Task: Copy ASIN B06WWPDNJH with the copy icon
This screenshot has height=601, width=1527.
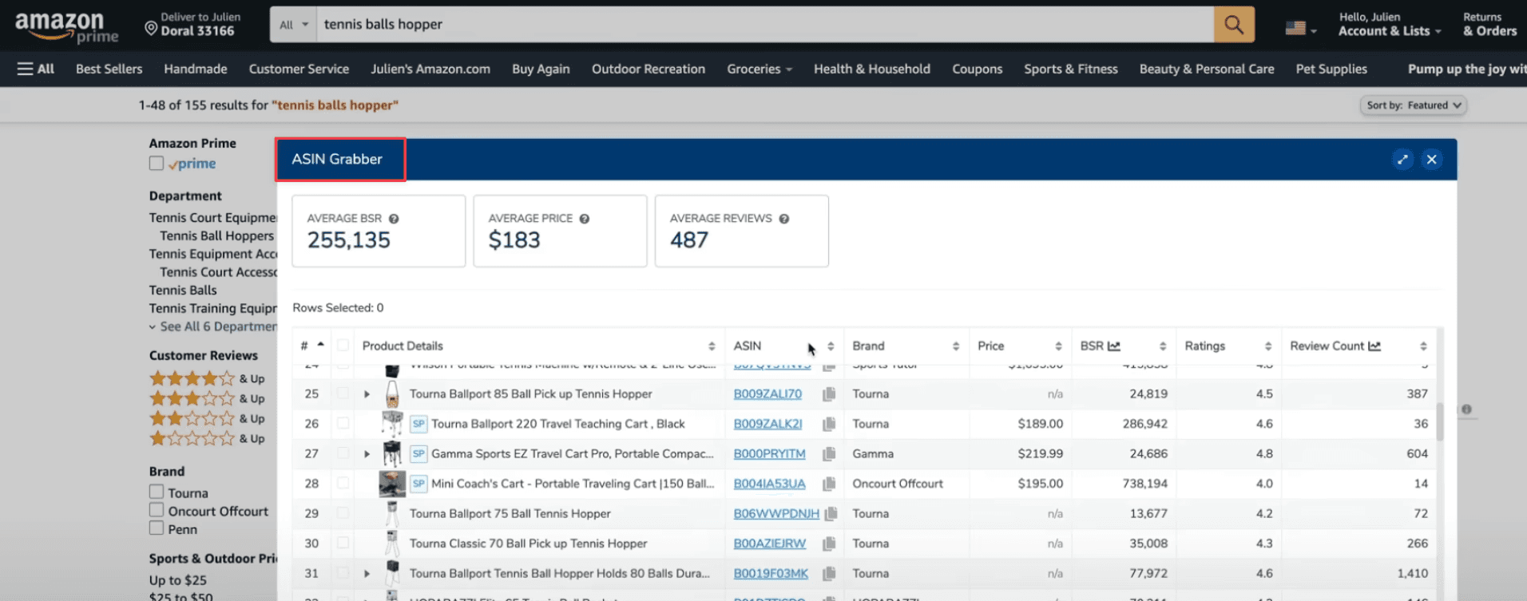Action: coord(831,514)
